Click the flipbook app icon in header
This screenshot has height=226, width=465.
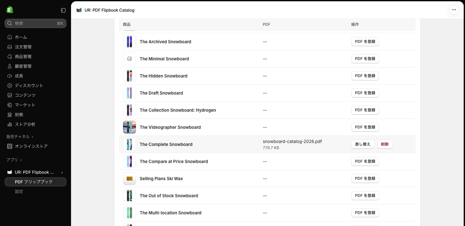point(79,10)
